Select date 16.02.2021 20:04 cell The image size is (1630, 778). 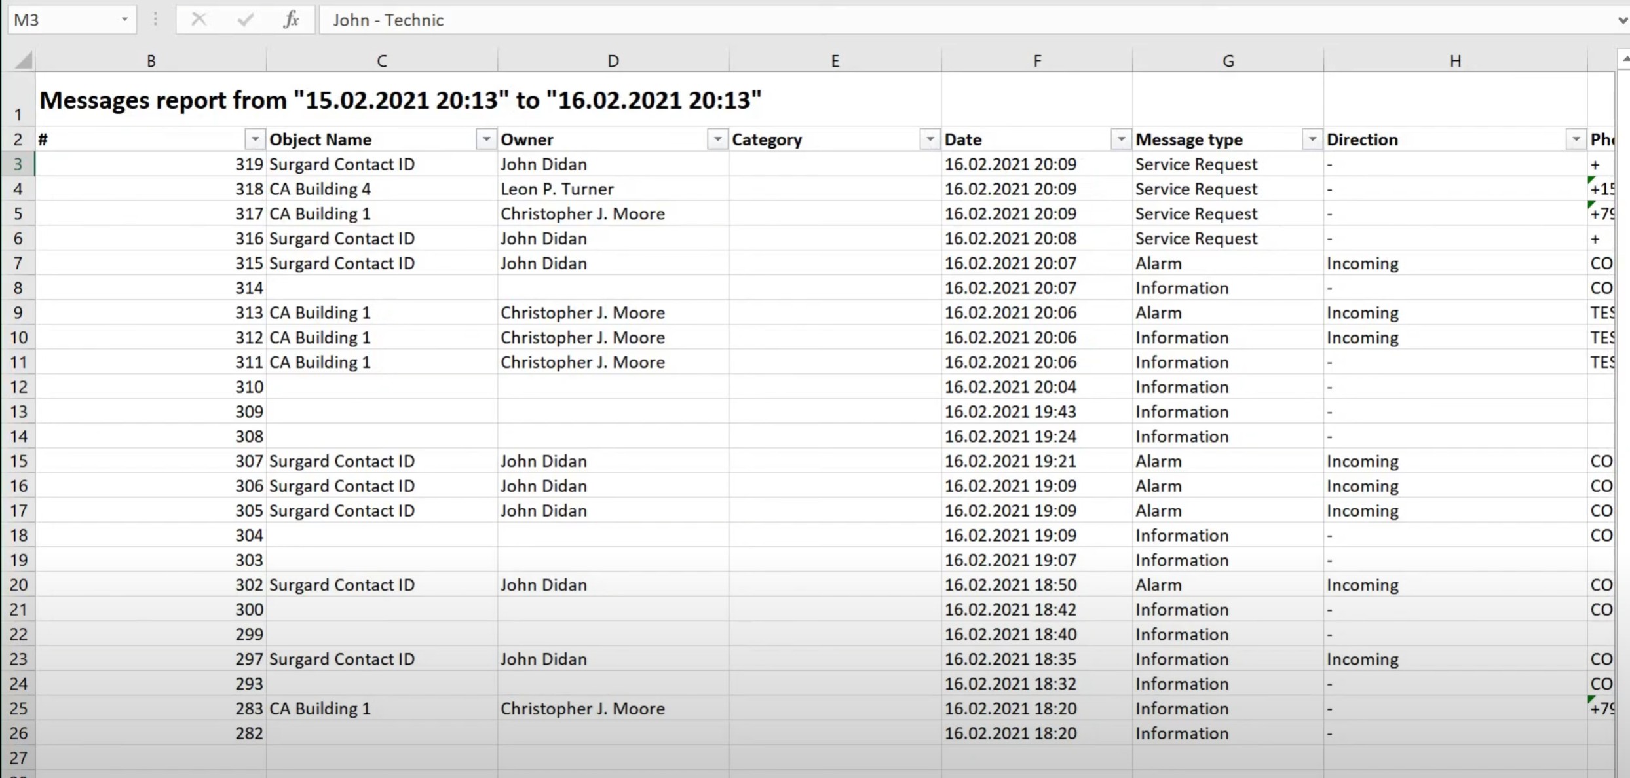coord(1037,387)
